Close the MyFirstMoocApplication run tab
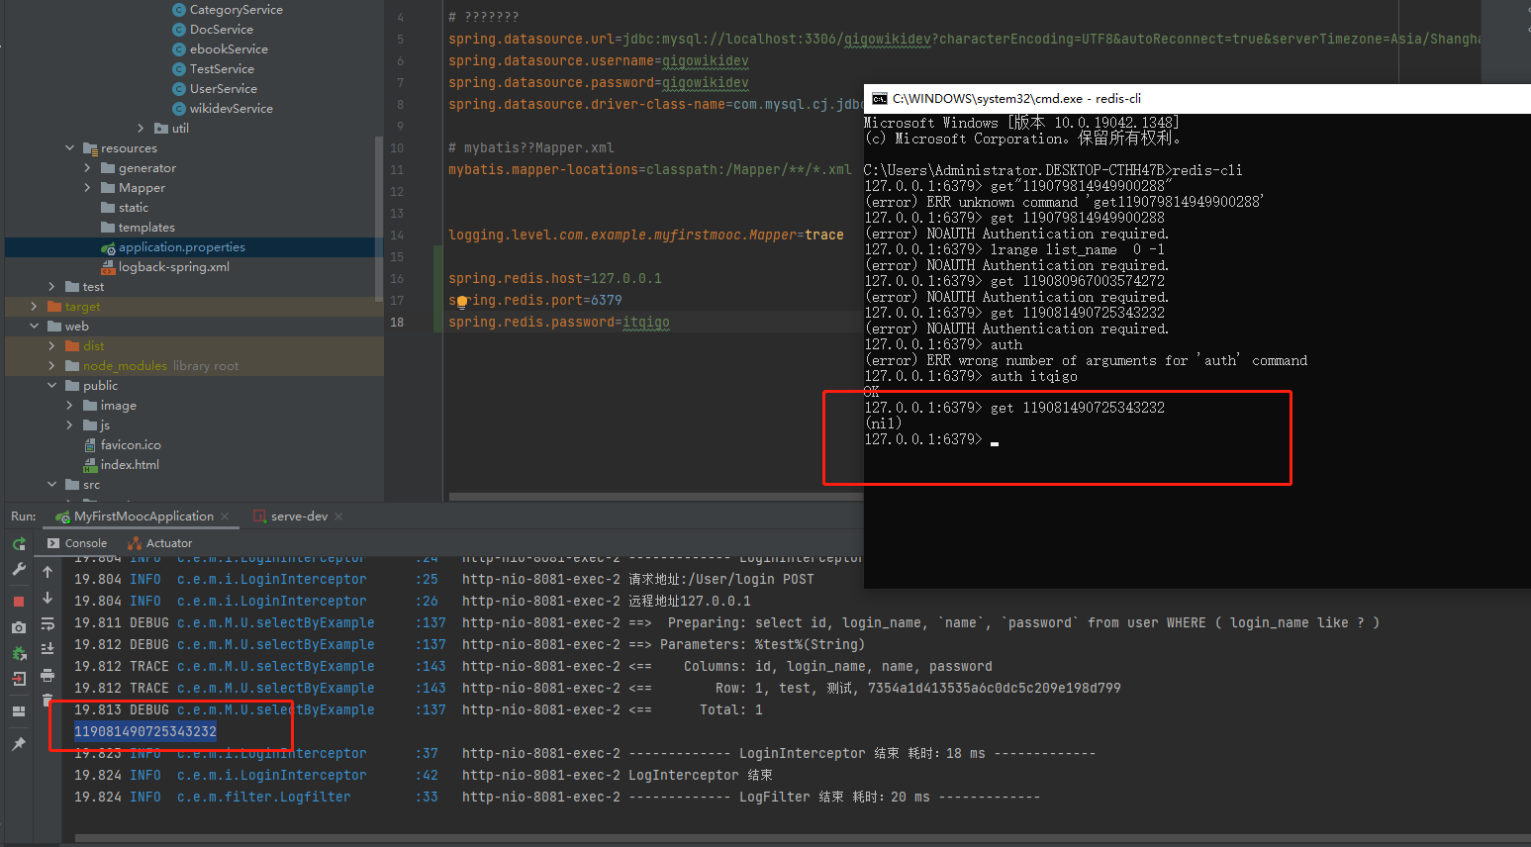This screenshot has height=847, width=1531. pyautogui.click(x=225, y=517)
